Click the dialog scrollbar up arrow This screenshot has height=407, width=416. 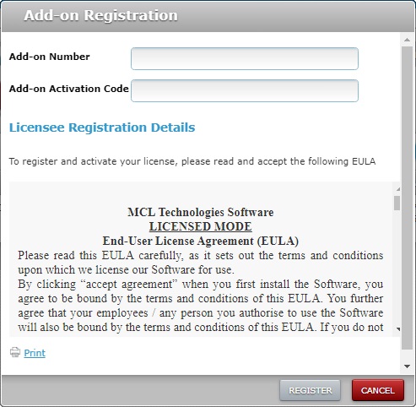pos(407,40)
